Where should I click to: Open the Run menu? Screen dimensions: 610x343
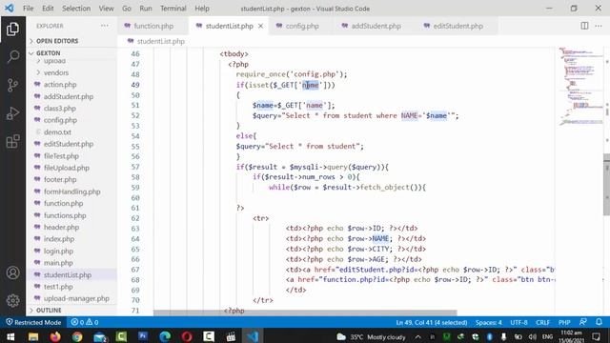point(146,9)
